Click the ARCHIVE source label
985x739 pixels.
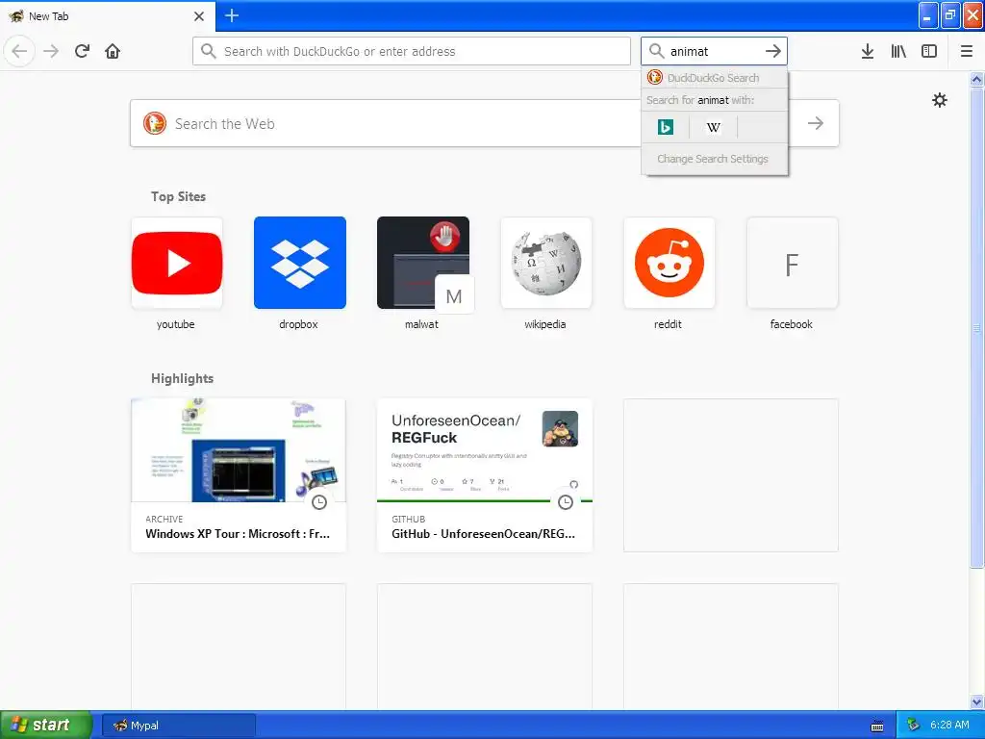click(164, 519)
